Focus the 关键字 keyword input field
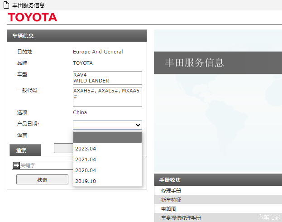 pyautogui.click(x=45, y=165)
